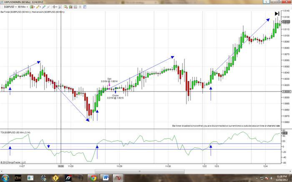Click the zoom magnifier tool icon
Screen dimensions: 292x182
point(60,7)
